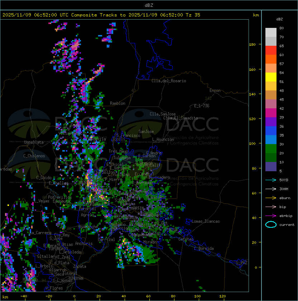Image resolution: width=298 pixels, height=301 pixels.
Task: Click the white 30HM arrow in legend
Action: click(271, 189)
